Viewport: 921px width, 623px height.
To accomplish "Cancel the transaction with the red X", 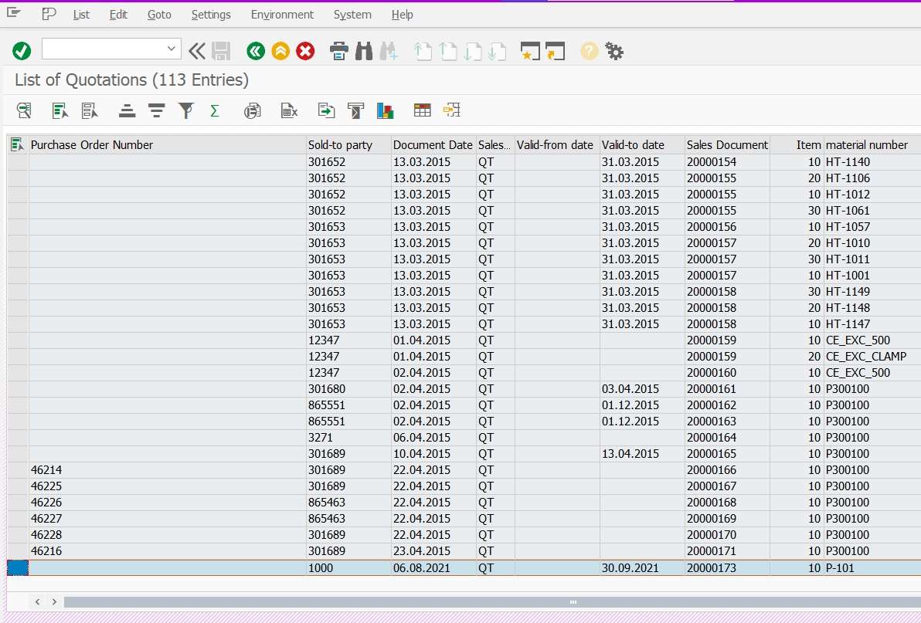I will (305, 51).
